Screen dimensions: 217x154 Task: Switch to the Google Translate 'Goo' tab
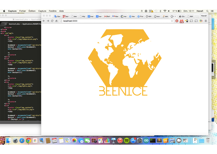tap(57, 17)
